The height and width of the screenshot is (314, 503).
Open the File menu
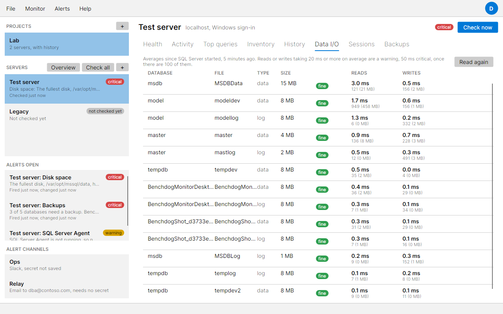[x=11, y=9]
